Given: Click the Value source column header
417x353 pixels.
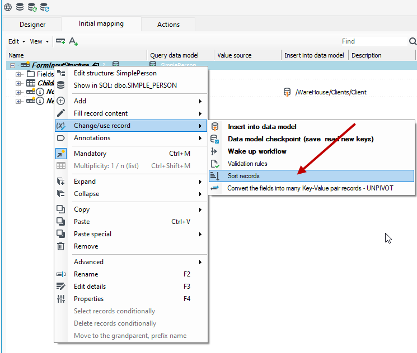Looking at the screenshot, I should click(x=247, y=55).
